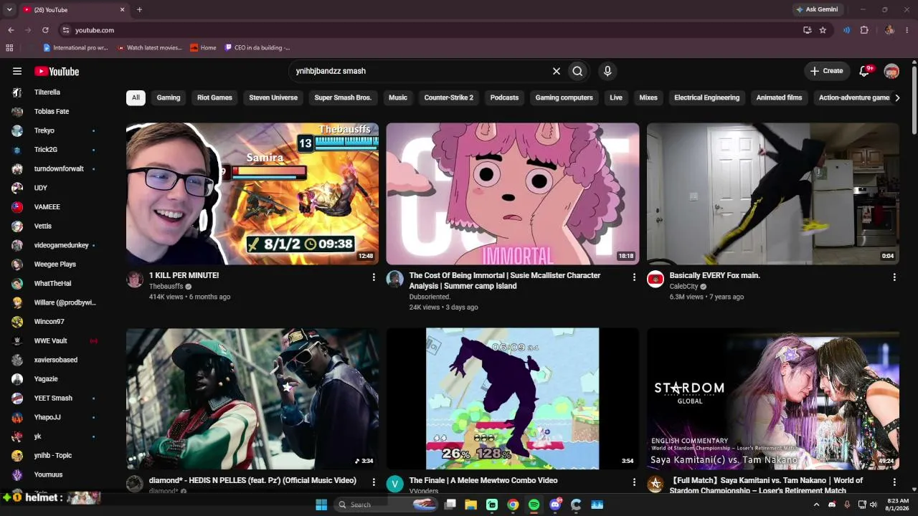The width and height of the screenshot is (918, 516).
Task: Run search with the magnifying glass button
Action: (577, 71)
